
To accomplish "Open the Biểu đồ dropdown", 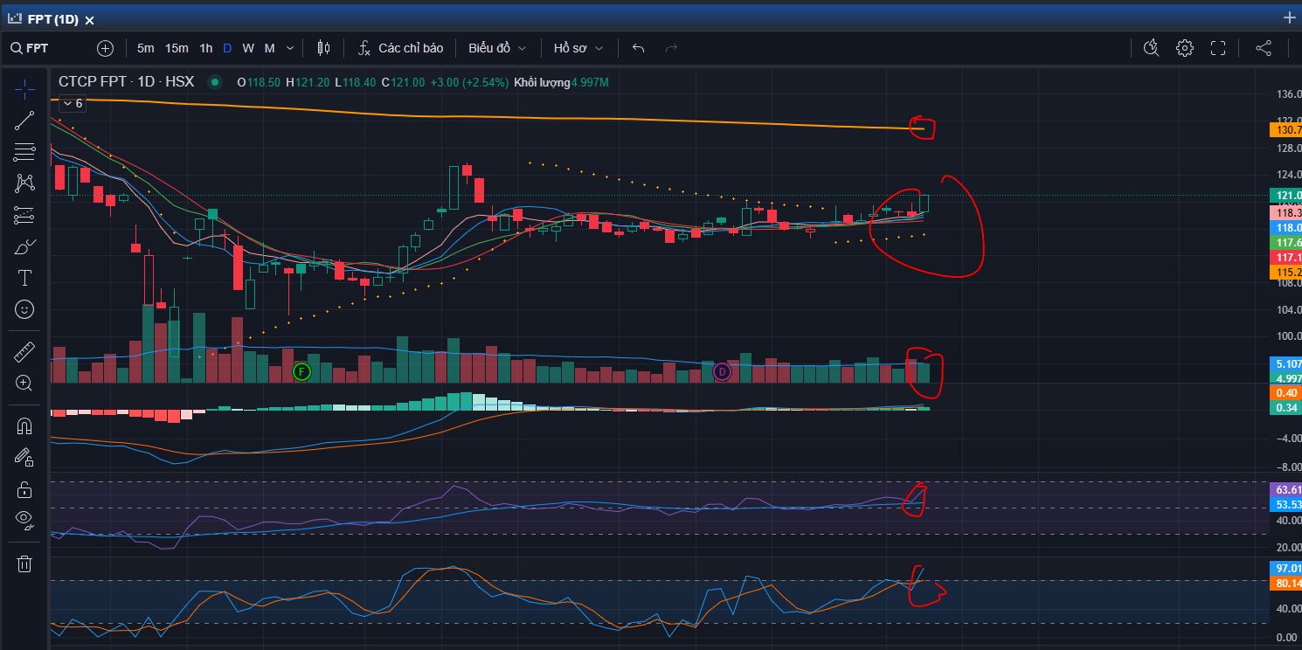I will click(497, 48).
